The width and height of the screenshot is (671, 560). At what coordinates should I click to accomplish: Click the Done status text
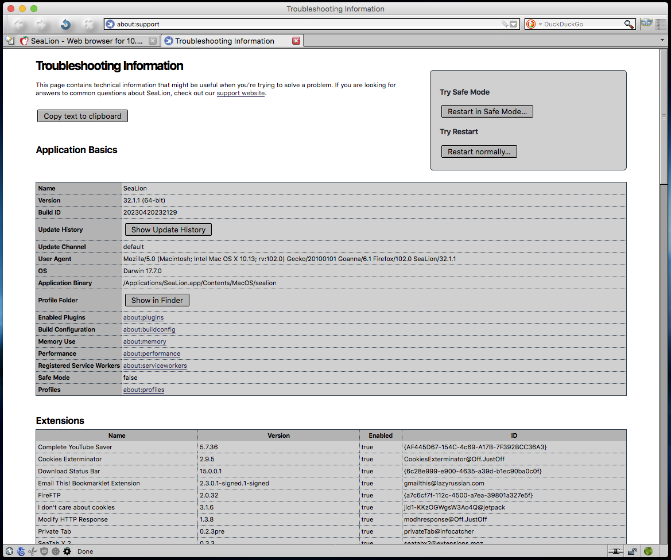pyautogui.click(x=85, y=551)
